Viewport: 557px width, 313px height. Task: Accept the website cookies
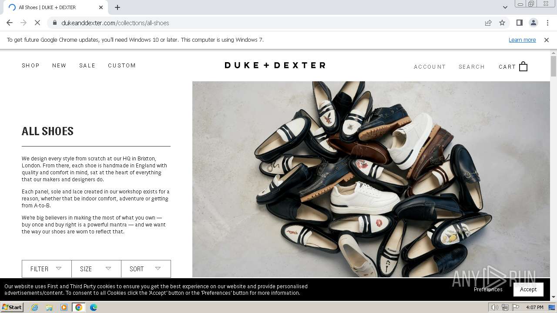tap(528, 290)
